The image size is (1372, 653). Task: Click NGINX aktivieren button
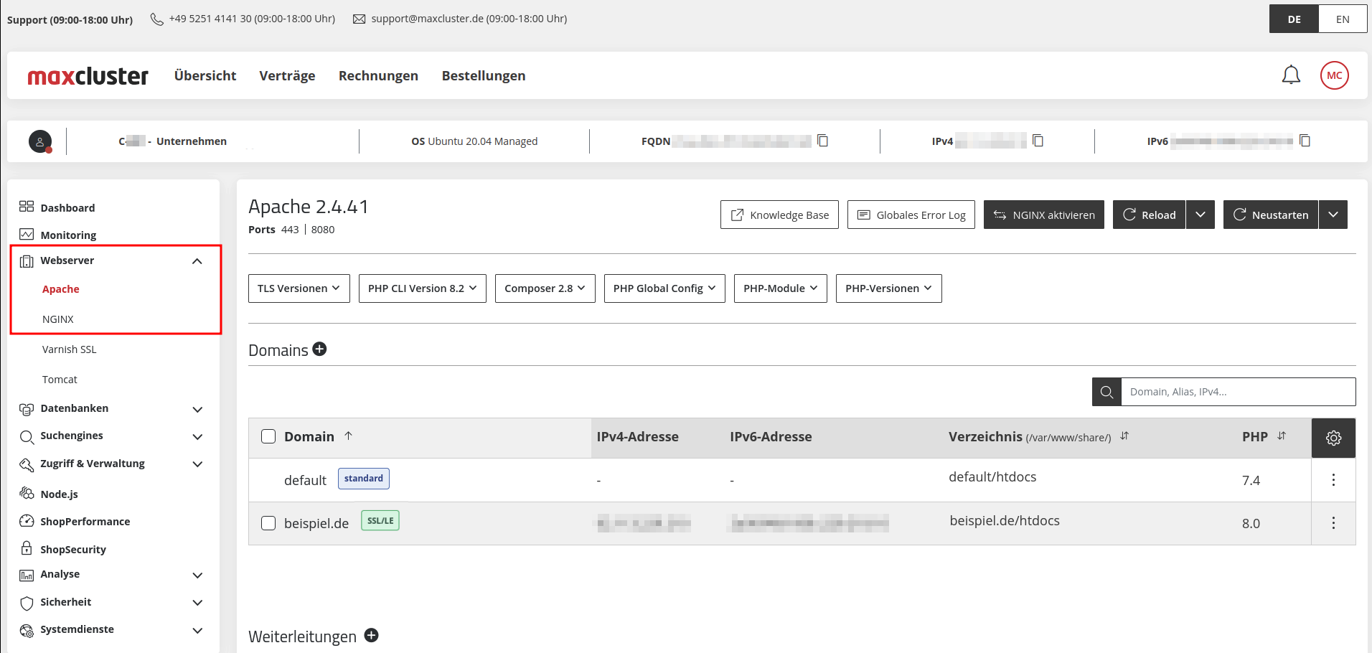click(1044, 215)
